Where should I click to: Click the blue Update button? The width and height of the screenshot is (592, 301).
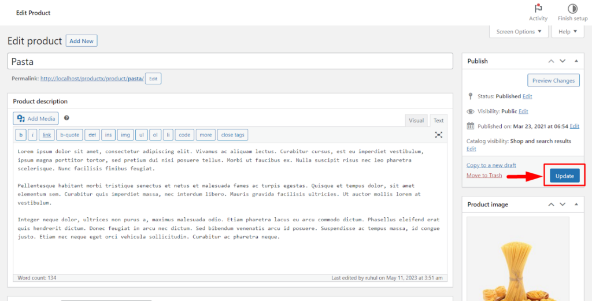tap(564, 176)
